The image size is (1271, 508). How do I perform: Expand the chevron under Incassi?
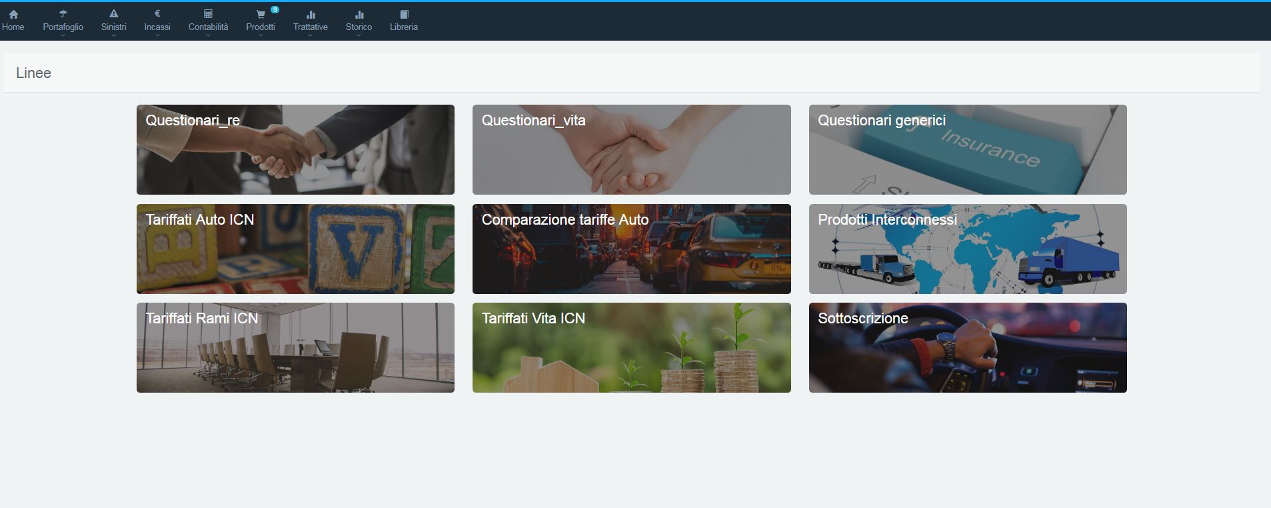(x=157, y=35)
